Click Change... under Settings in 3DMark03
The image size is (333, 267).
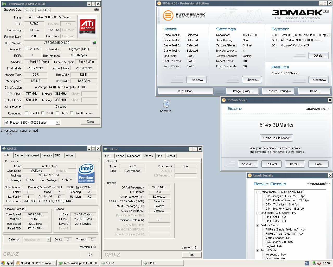[252, 80]
